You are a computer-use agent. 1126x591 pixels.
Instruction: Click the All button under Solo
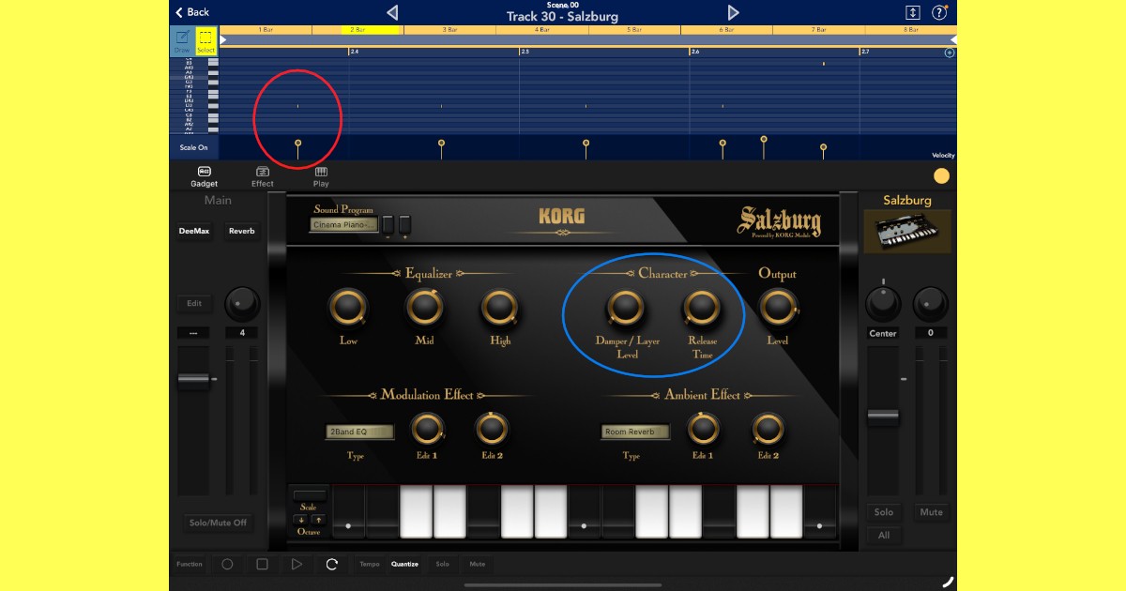pyautogui.click(x=884, y=536)
